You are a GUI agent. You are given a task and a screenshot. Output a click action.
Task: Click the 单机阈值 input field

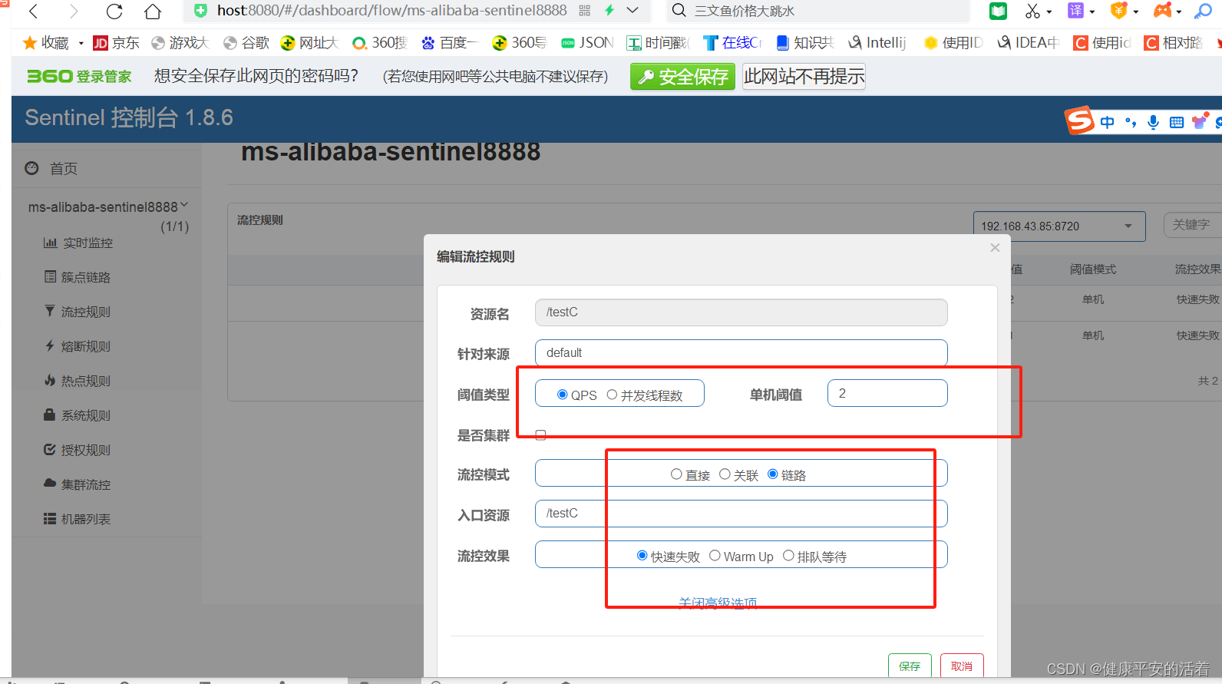coord(887,393)
